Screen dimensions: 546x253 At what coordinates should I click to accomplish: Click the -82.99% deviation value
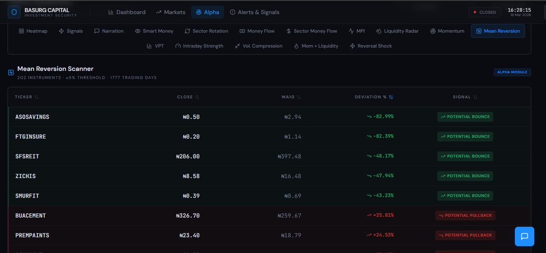[x=380, y=117]
